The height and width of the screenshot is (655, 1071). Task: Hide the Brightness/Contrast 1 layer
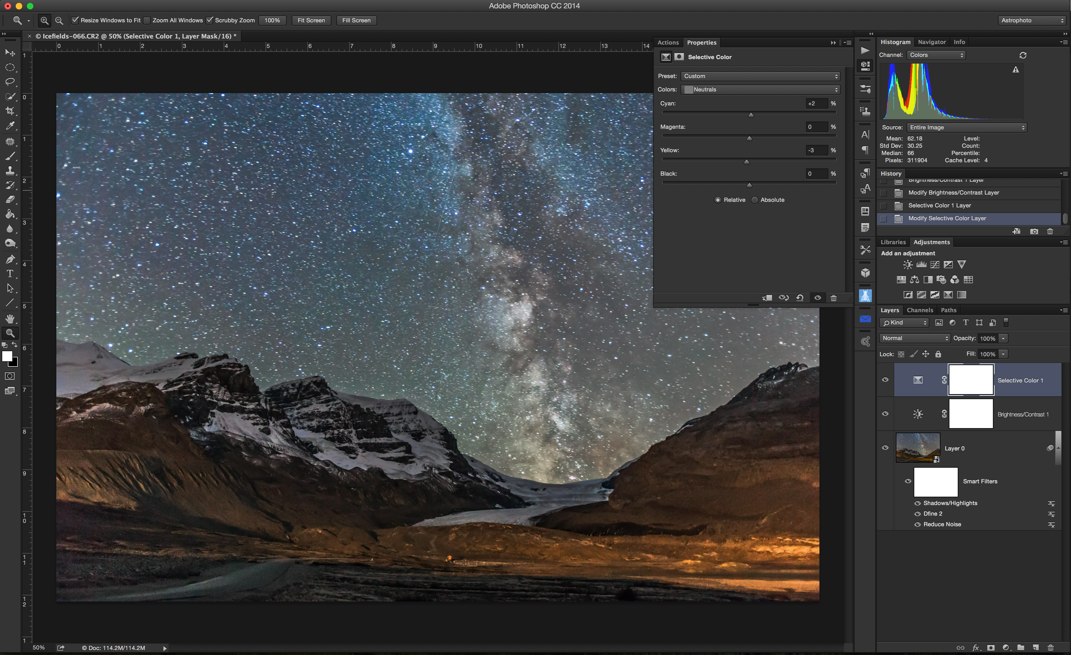tap(885, 414)
